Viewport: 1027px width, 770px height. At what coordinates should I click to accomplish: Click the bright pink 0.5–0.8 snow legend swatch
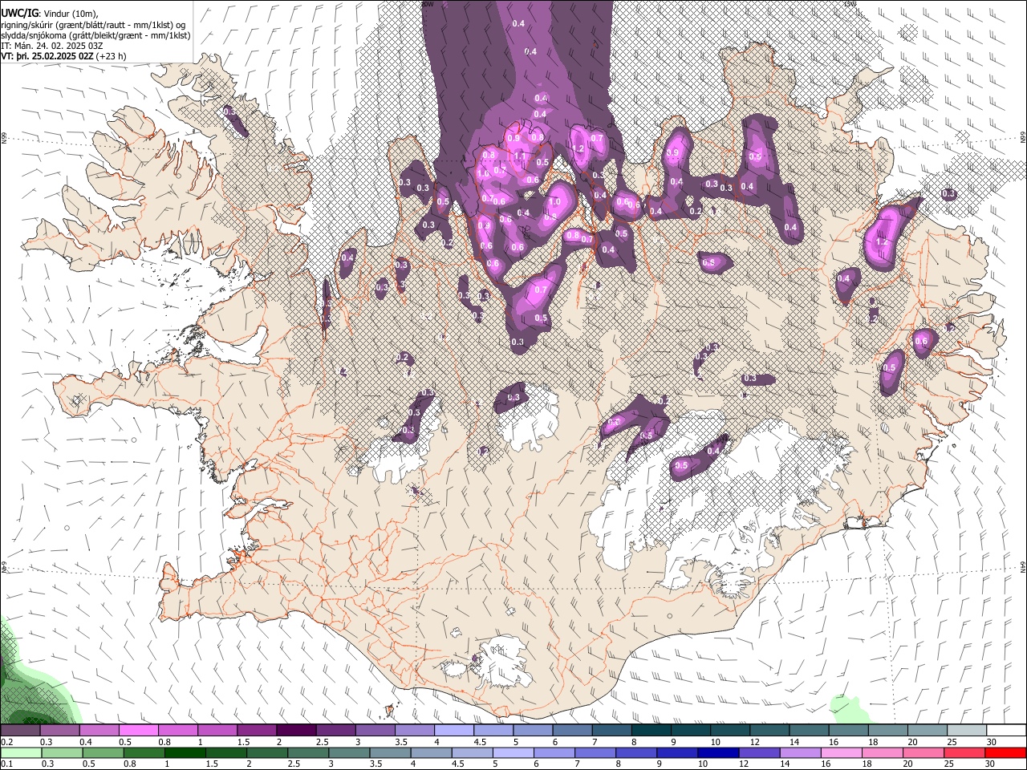point(138,730)
